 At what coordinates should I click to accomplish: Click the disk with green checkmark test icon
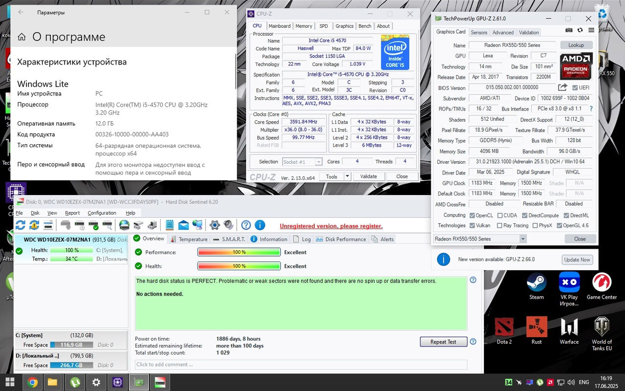point(93,225)
